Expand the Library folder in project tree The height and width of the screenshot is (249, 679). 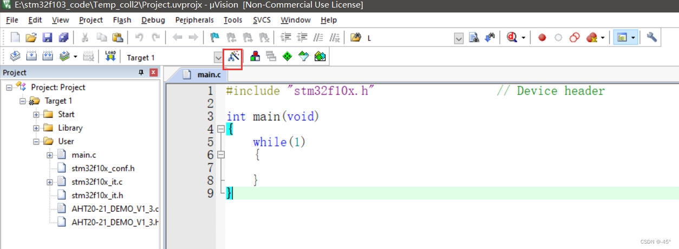coord(36,128)
